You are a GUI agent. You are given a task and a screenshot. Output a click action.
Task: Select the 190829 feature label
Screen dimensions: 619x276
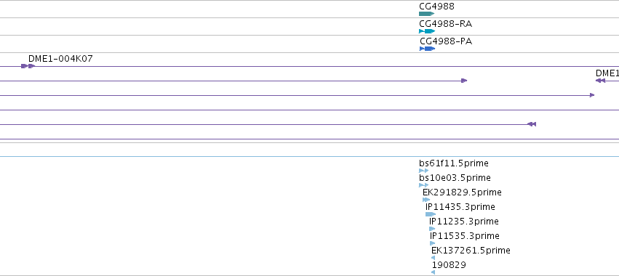[x=449, y=264]
